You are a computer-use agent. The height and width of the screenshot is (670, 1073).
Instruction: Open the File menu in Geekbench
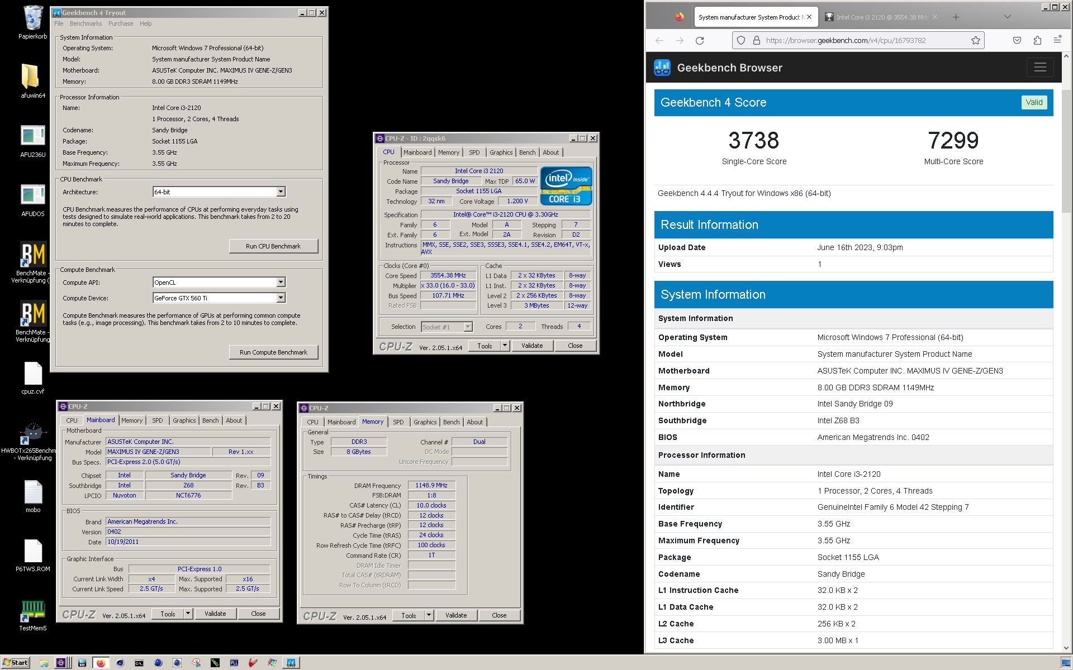[59, 23]
